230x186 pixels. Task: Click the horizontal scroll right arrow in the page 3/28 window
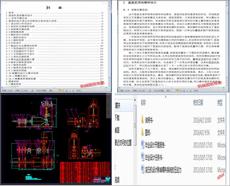point(224,88)
